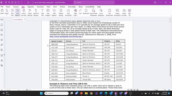Click the Add Images icon

(x=48, y=11)
